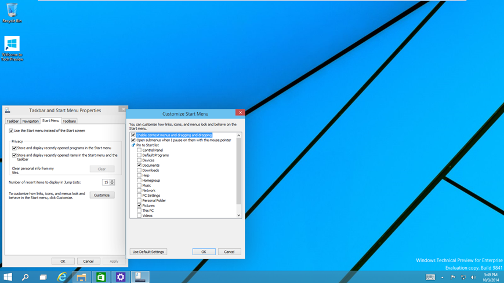Viewport: 504px width, 283px height.
Task: Check the Network pin option
Action: coord(139,190)
